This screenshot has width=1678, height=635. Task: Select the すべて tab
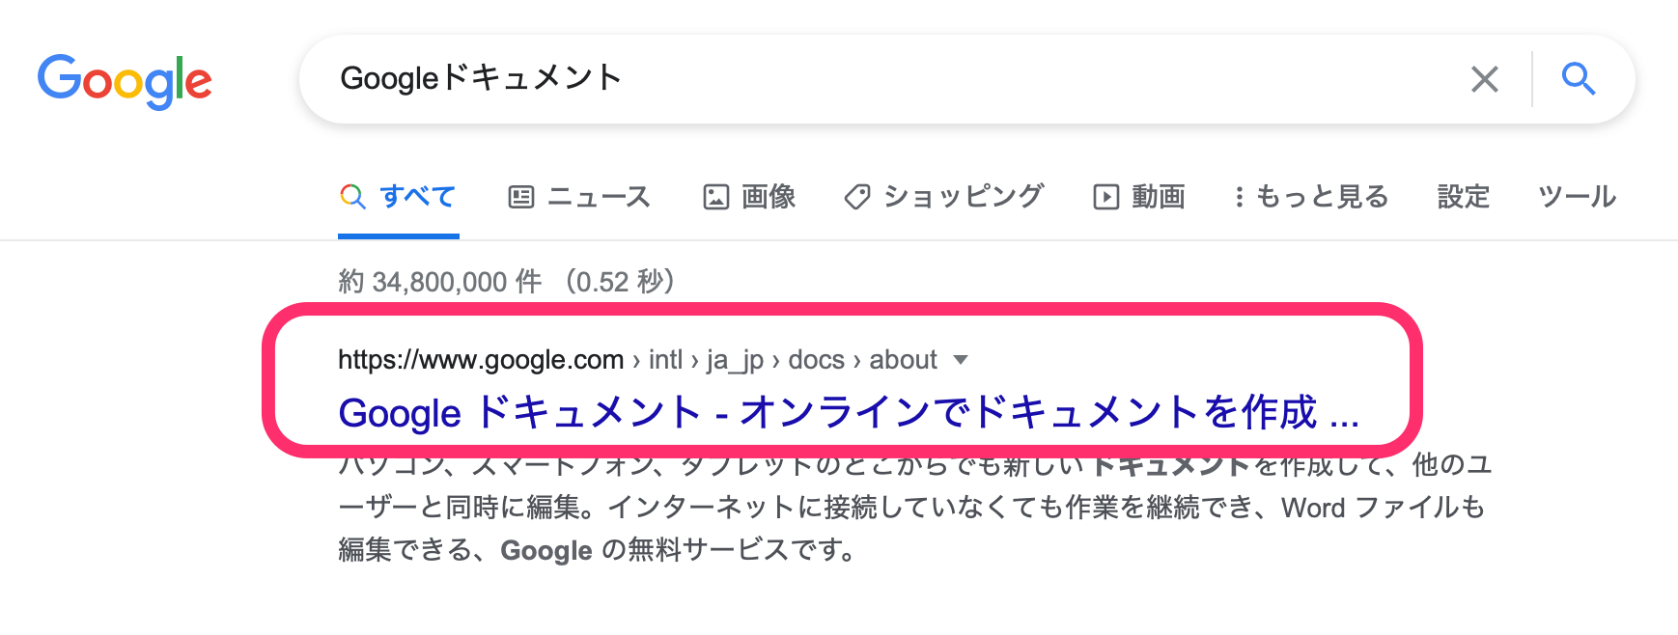tap(417, 197)
